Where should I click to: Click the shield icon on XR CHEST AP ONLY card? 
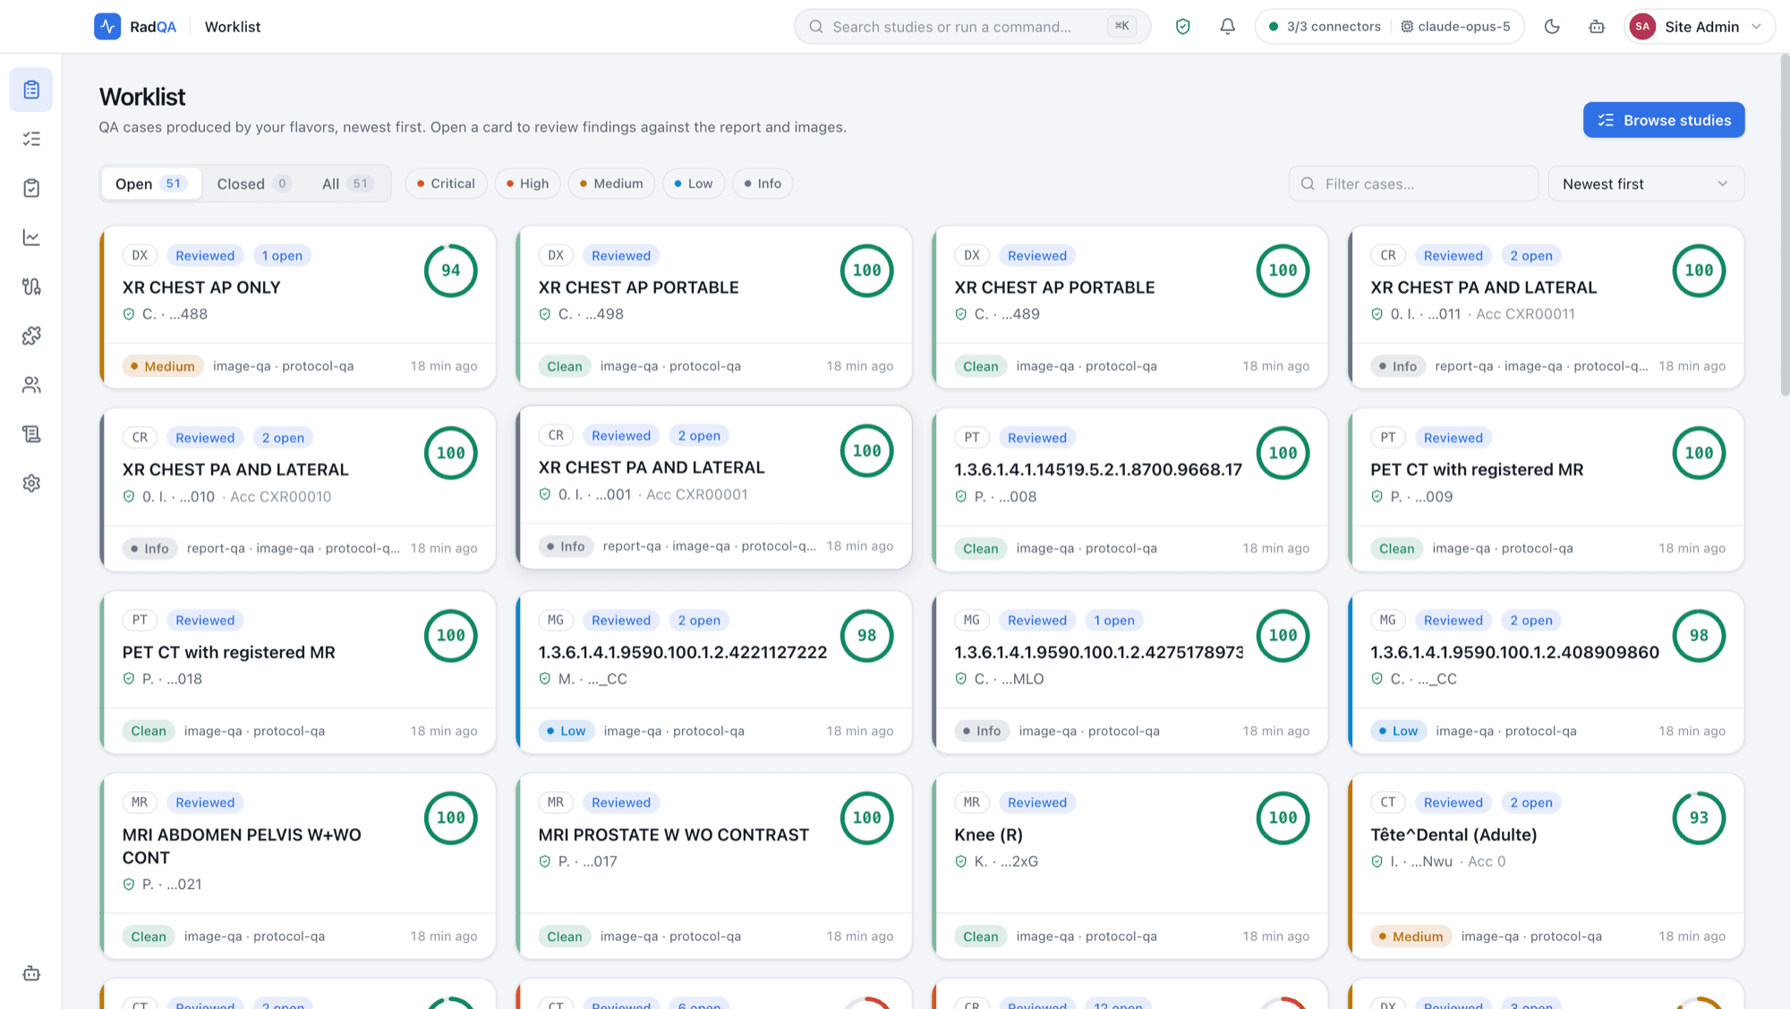(129, 314)
